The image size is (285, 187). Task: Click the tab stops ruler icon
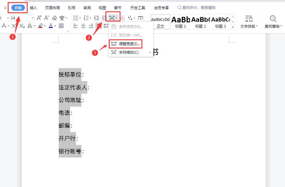click(x=141, y=18)
